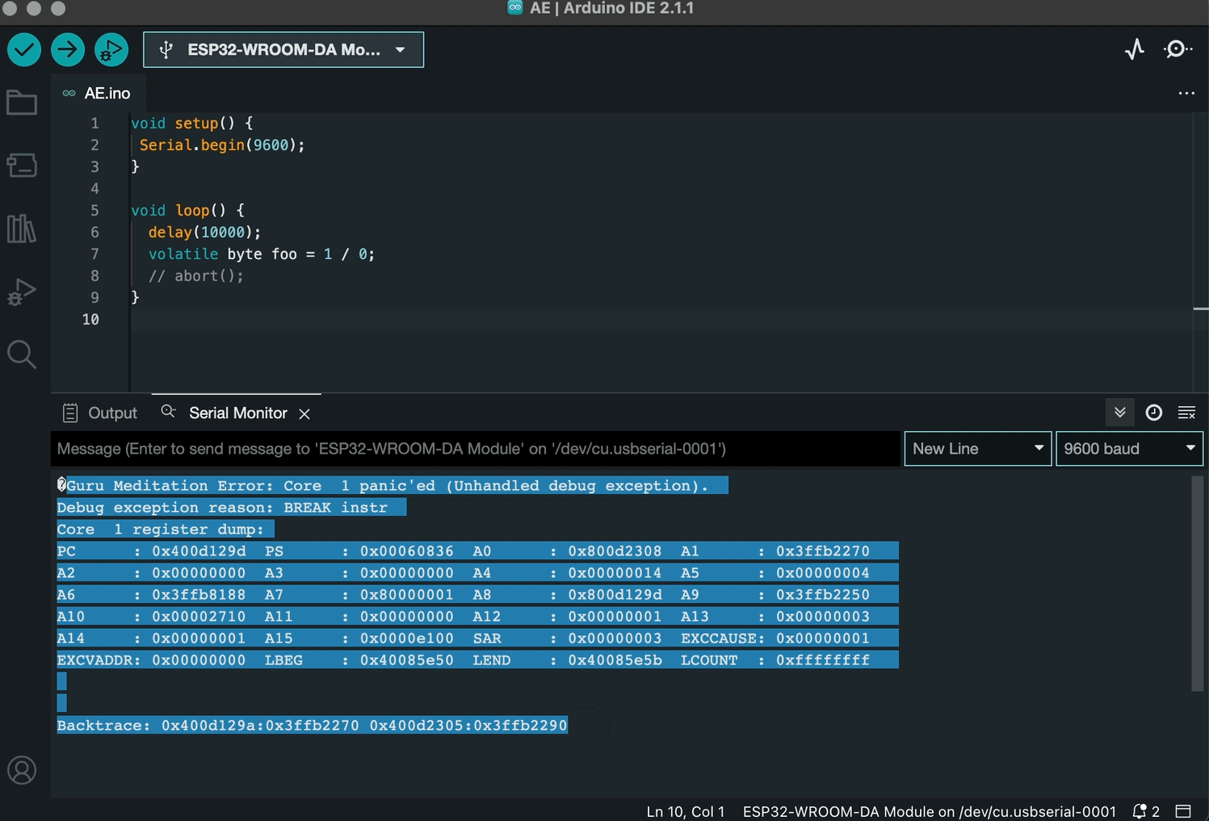Click the Debug exception reason line
Screen dimensions: 1209x821
[x=231, y=507]
